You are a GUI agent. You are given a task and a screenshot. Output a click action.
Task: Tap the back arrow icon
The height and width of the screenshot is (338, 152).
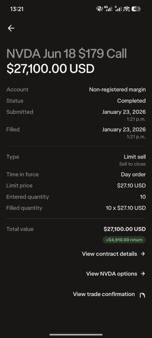click(x=11, y=28)
